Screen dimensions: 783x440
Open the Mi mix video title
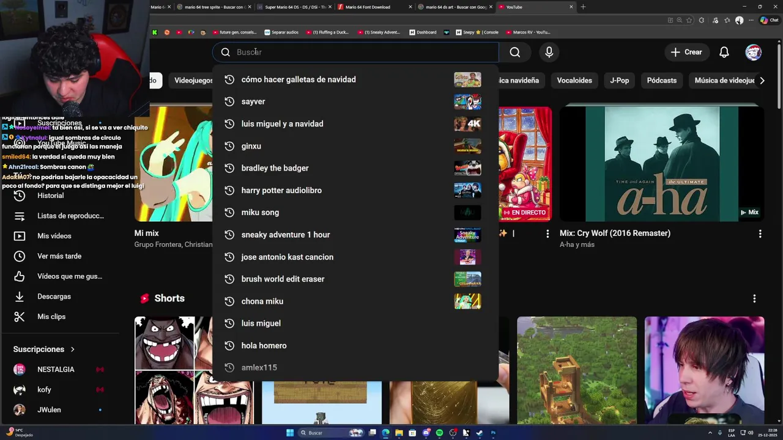(147, 233)
